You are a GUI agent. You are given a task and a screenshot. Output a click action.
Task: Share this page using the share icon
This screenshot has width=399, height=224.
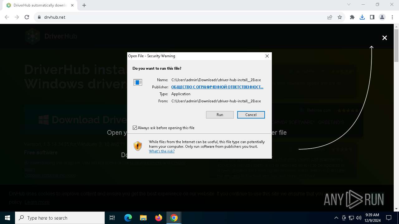330,17
